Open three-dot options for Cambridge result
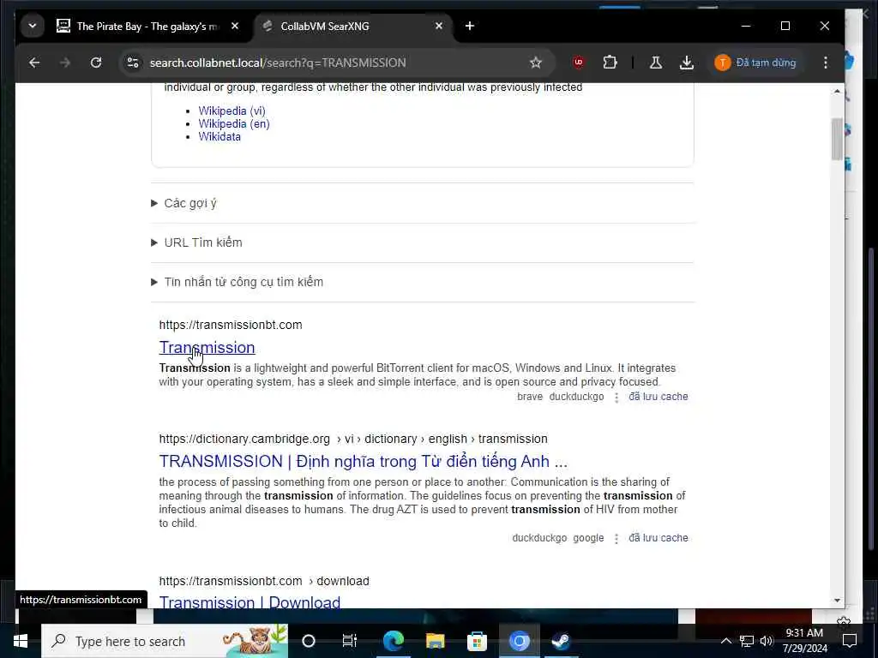Viewport: 878px width, 658px height. pos(616,538)
